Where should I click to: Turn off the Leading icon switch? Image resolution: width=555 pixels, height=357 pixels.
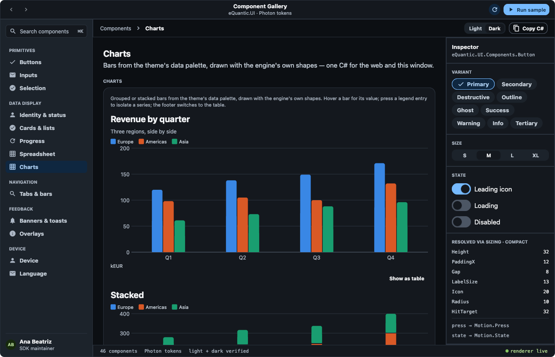click(x=461, y=189)
